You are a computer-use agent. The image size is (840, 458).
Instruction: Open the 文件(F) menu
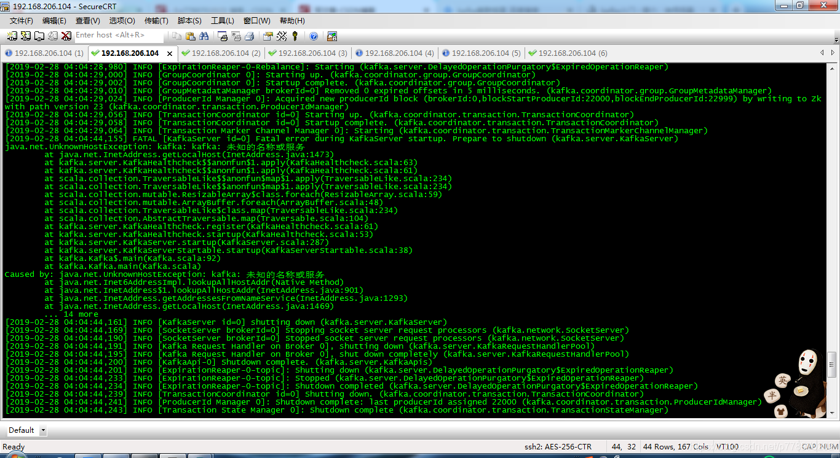pos(21,21)
